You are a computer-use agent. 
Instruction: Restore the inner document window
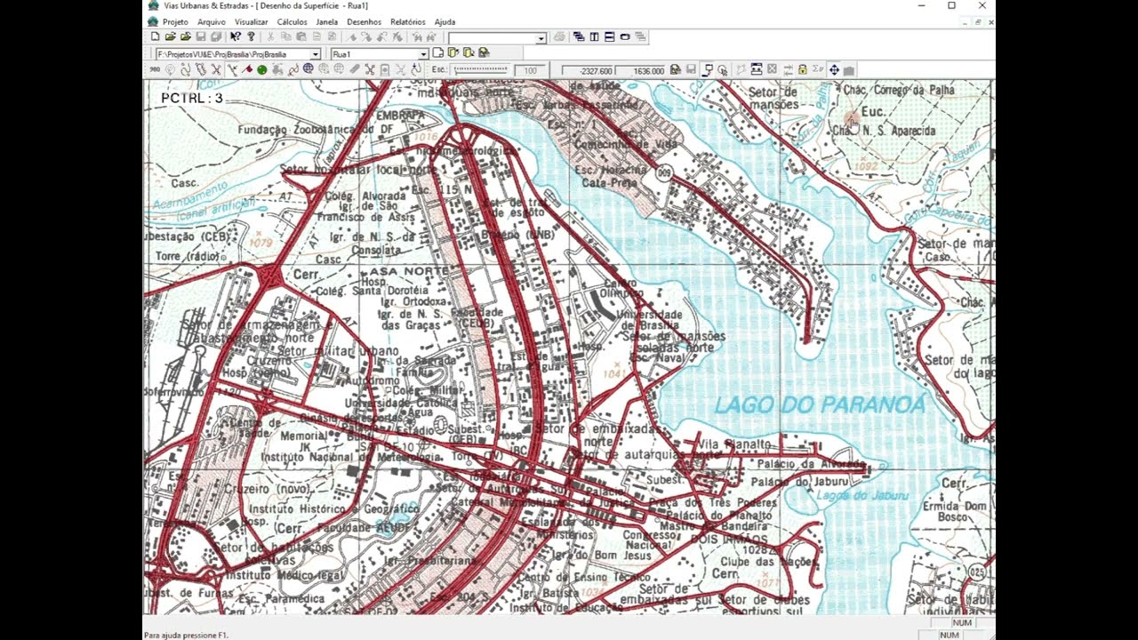(x=978, y=21)
